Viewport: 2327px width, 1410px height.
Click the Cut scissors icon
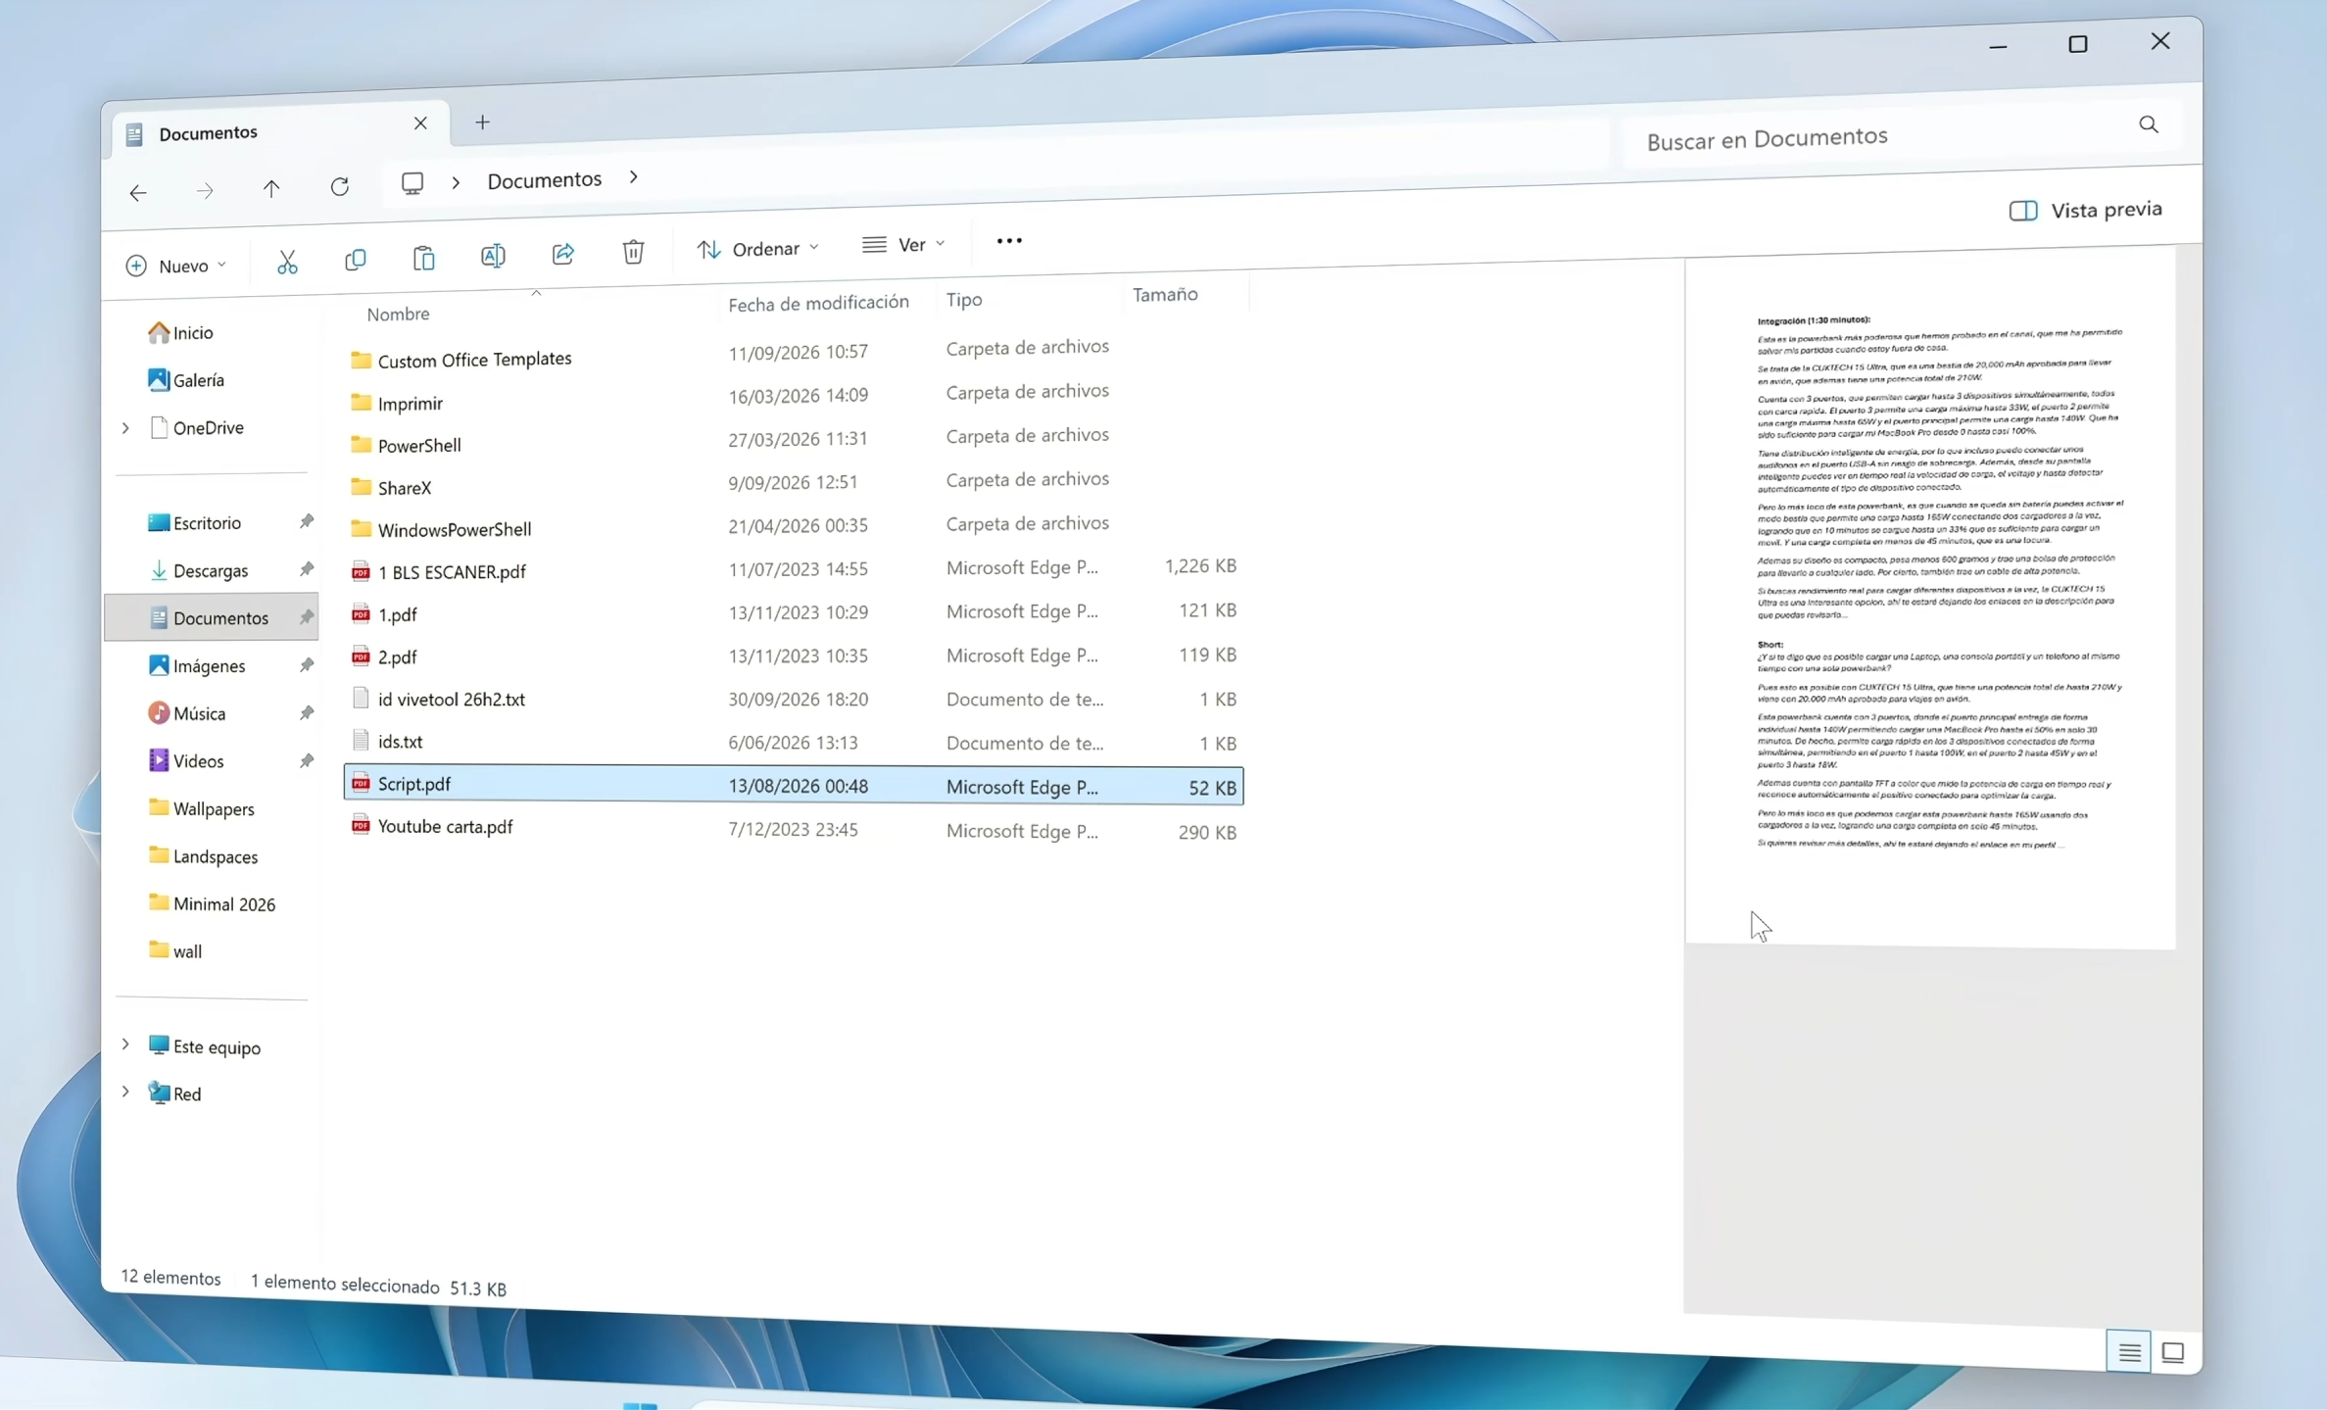[x=287, y=262]
